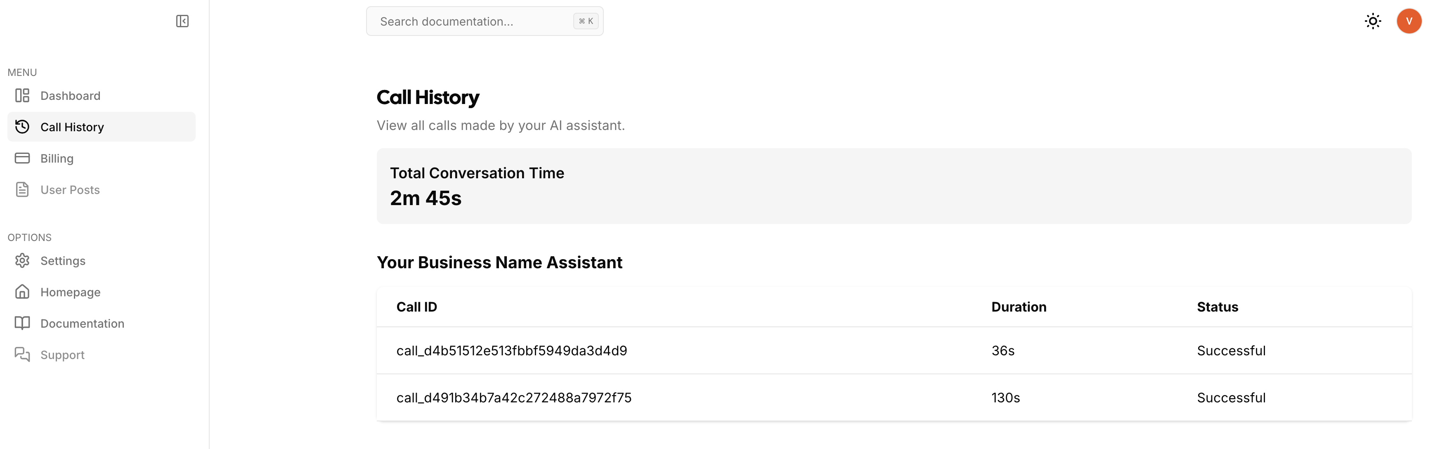Click the User Posts document icon
Viewport: 1442px width, 449px height.
pyautogui.click(x=22, y=190)
